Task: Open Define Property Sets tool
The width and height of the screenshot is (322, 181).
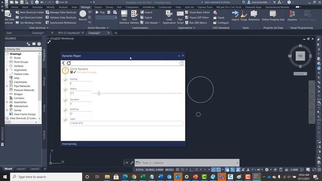Action: click(x=273, y=16)
